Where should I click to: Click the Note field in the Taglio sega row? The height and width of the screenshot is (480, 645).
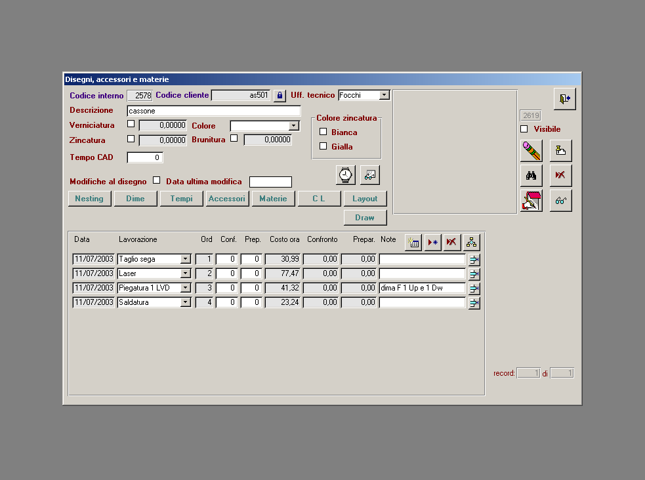point(423,259)
